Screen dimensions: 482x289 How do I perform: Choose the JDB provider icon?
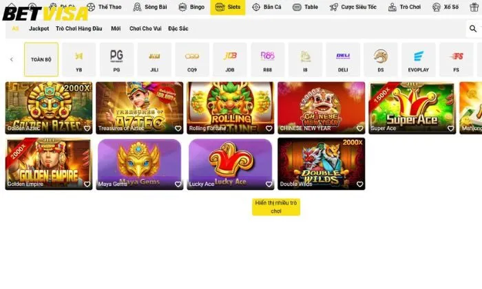pos(230,56)
